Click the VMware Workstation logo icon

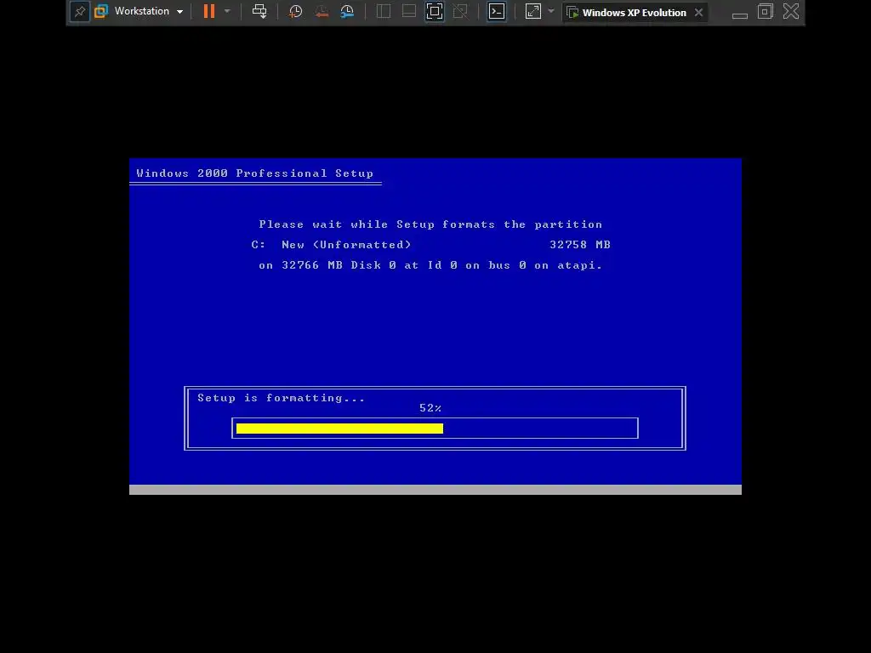(x=101, y=11)
